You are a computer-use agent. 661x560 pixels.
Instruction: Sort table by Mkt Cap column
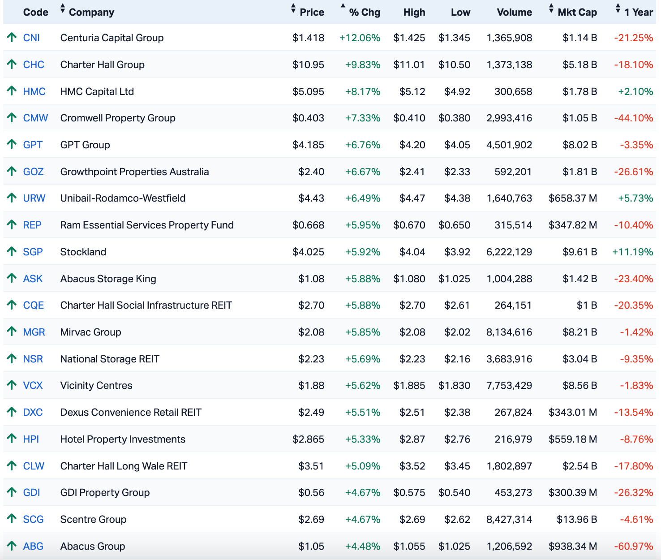(x=573, y=12)
